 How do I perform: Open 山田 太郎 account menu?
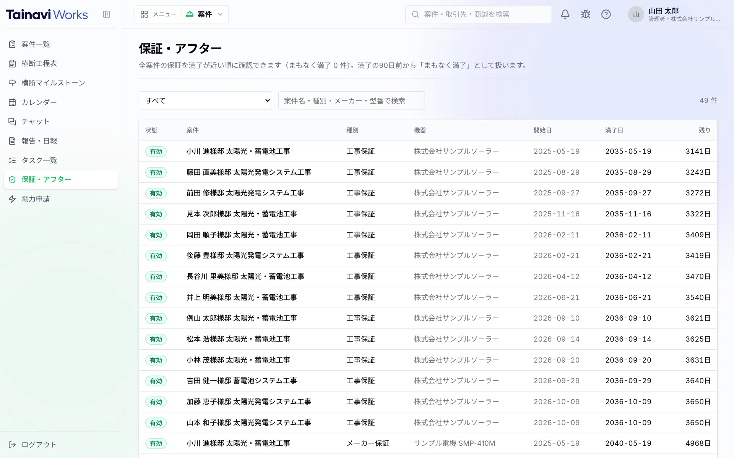(x=675, y=15)
